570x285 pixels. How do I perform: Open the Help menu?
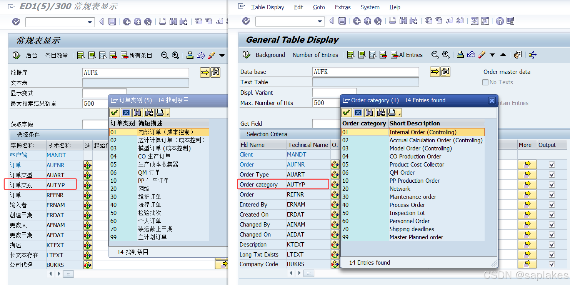(x=395, y=7)
